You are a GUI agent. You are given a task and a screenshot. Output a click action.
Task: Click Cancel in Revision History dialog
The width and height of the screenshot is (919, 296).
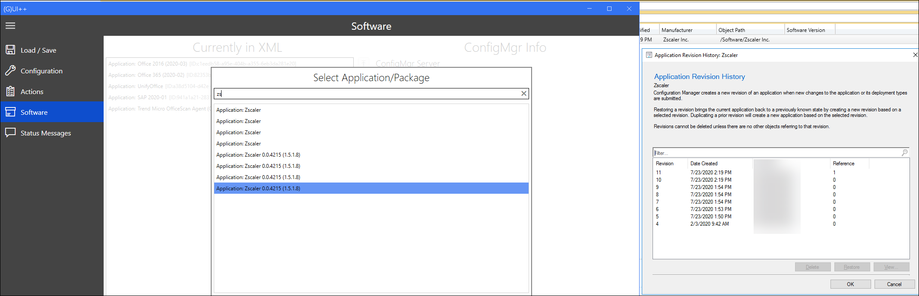pyautogui.click(x=894, y=284)
